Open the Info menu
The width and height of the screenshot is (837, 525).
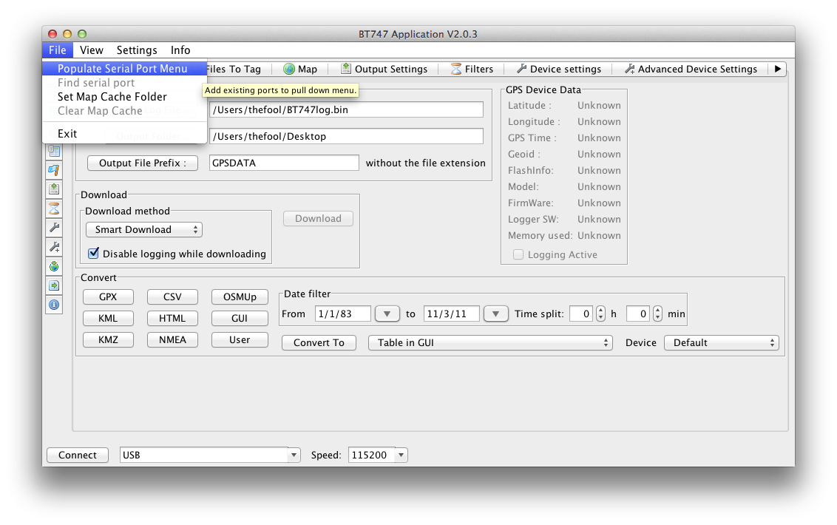tap(180, 50)
